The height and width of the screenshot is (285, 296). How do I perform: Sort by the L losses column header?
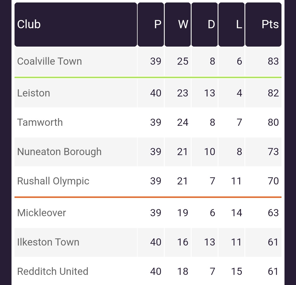pyautogui.click(x=231, y=25)
